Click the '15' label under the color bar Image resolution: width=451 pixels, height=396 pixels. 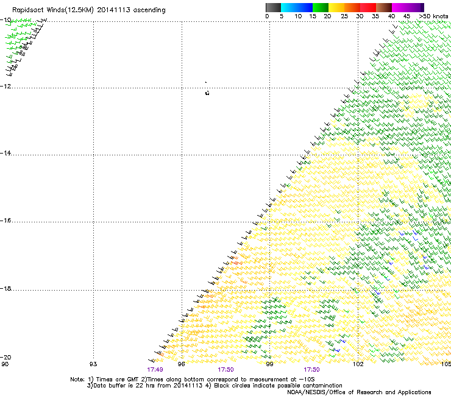(313, 16)
